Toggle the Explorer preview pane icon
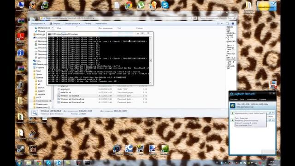The image size is (295, 166). (x=227, y=24)
